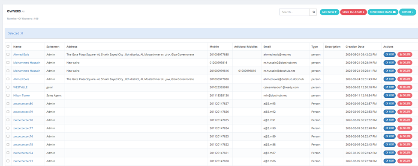Image resolution: width=418 pixels, height=166 pixels.
Task: Sort by the Salesmen column header
Action: pyautogui.click(x=52, y=47)
